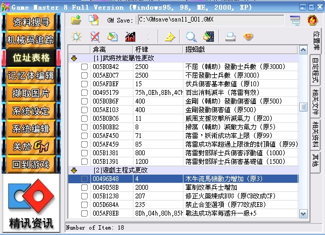The image size is (325, 235).
Task: Click the round red-gold icon at top right
Action: pyautogui.click(x=312, y=20)
